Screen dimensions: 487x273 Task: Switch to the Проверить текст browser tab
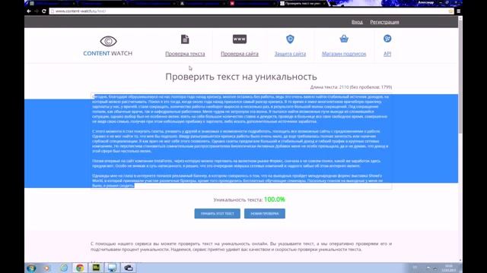coord(302,3)
